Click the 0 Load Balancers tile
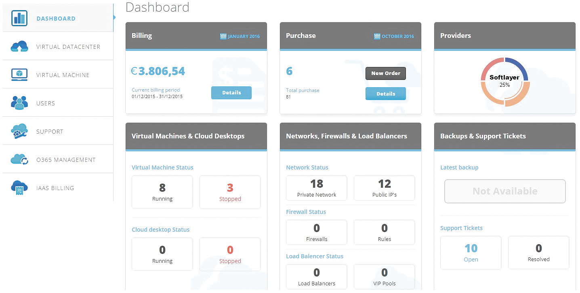 click(x=317, y=277)
